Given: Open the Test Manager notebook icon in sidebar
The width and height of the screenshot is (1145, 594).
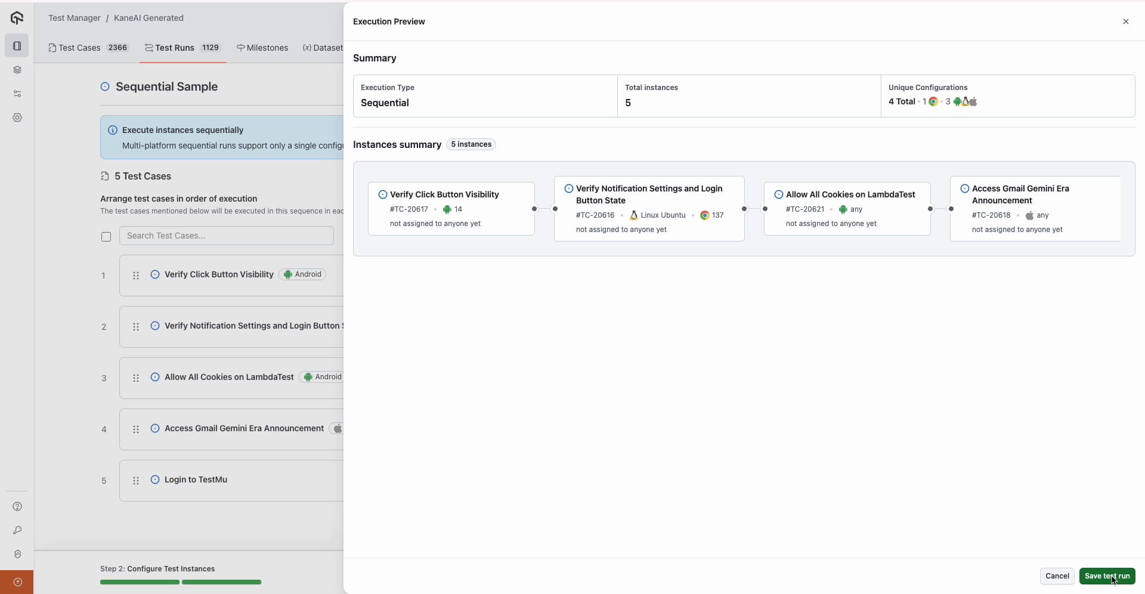Looking at the screenshot, I should click(17, 45).
